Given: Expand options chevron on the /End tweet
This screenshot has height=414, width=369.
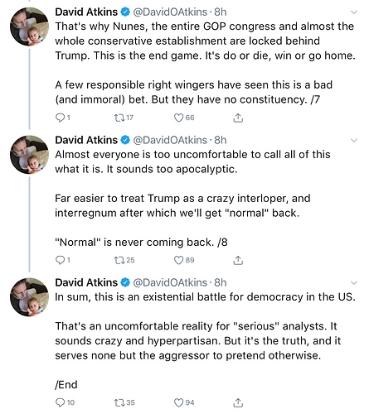Looking at the screenshot, I should pos(354,282).
